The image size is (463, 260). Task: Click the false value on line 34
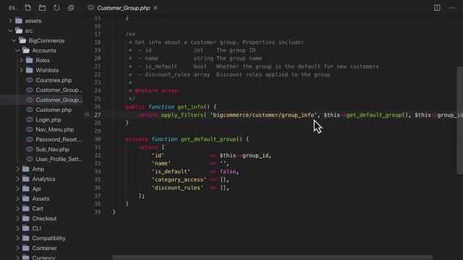pyautogui.click(x=228, y=172)
